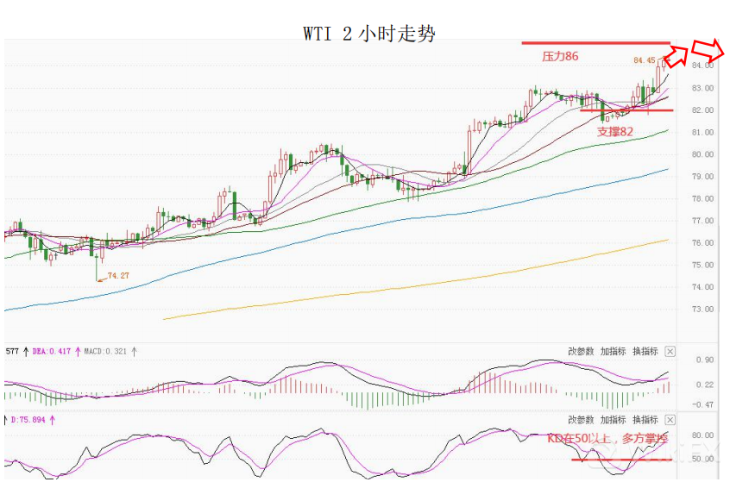730x482 pixels.
Task: Click the 74.27 low price label
Action: 118,275
